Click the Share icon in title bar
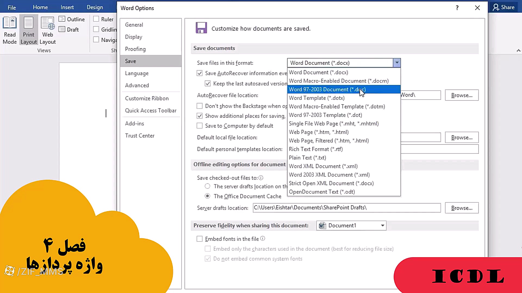 click(x=504, y=7)
